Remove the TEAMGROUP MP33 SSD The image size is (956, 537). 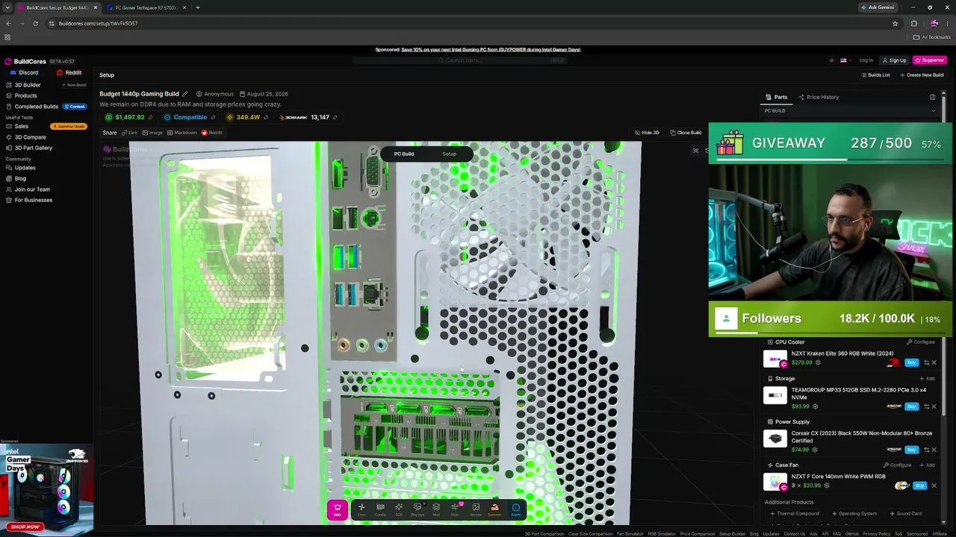coord(934,406)
